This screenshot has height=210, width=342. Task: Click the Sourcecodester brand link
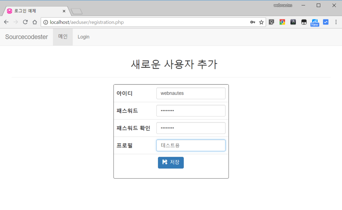(26, 37)
